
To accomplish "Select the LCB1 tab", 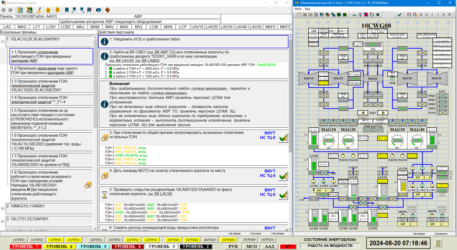I will (51, 27).
